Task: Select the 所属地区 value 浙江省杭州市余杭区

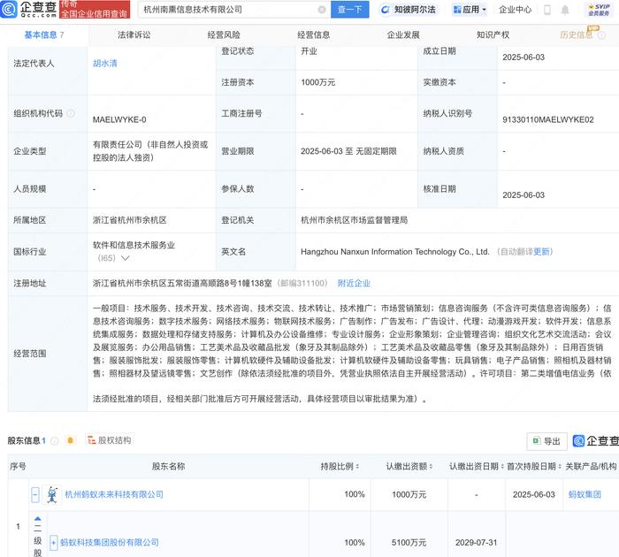Action: [x=129, y=220]
